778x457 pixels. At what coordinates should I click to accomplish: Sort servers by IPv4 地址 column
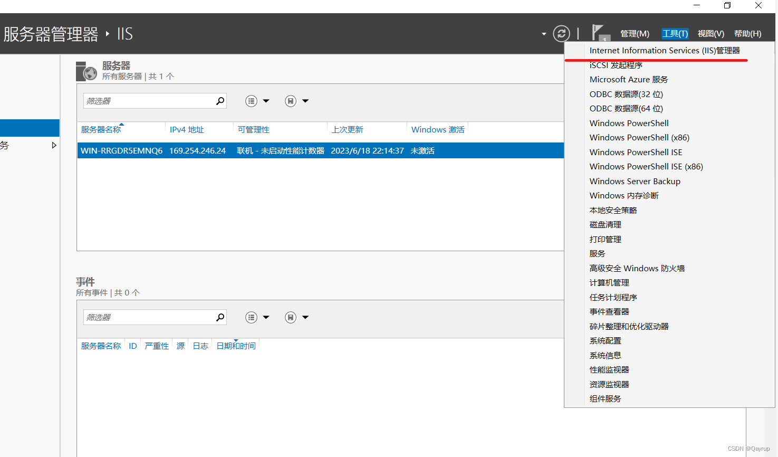[x=187, y=129]
